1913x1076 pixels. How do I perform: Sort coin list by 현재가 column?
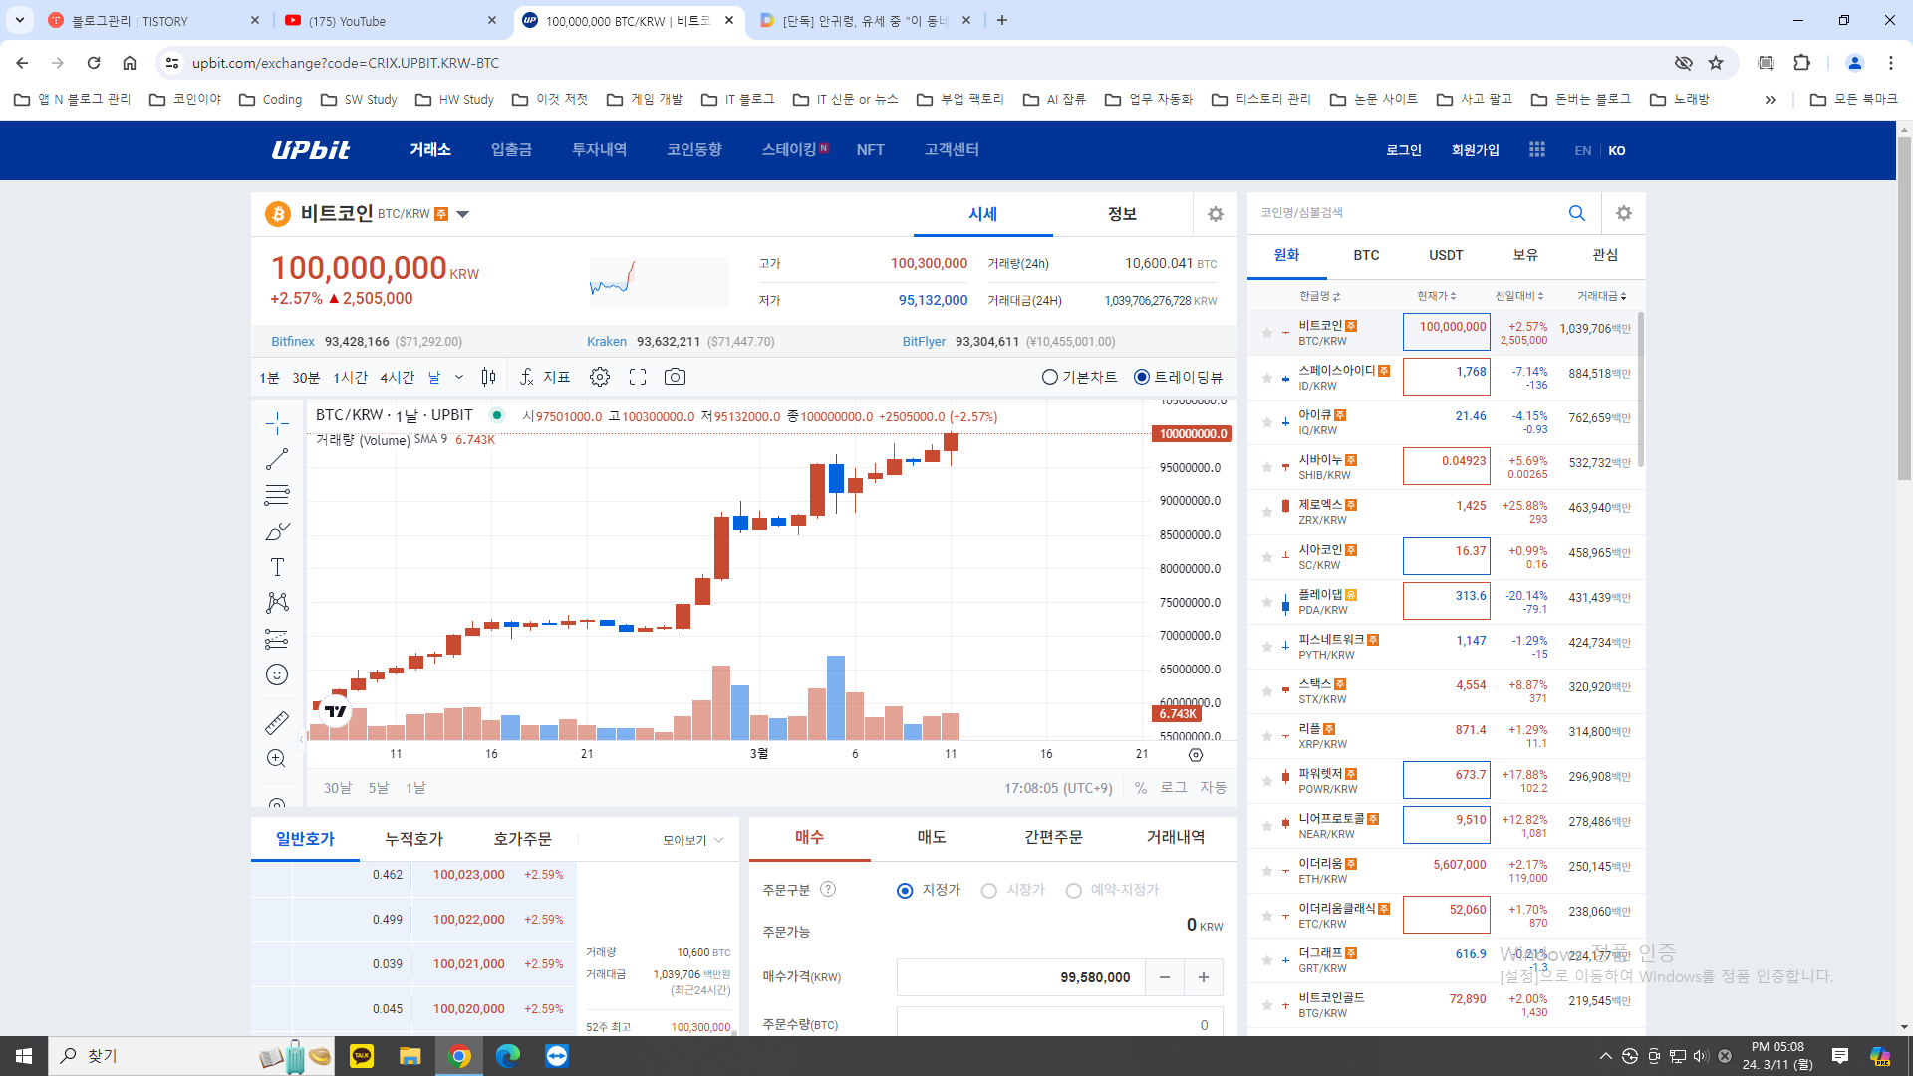click(1437, 296)
